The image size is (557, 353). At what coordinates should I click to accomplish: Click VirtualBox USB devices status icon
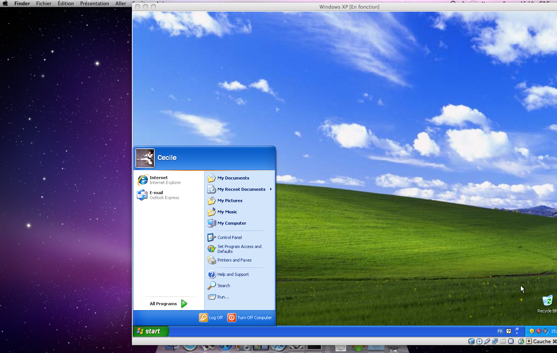pyautogui.click(x=487, y=341)
